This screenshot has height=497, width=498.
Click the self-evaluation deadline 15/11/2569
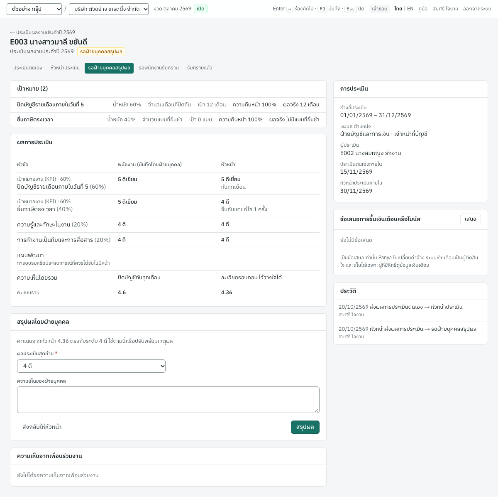356,172
